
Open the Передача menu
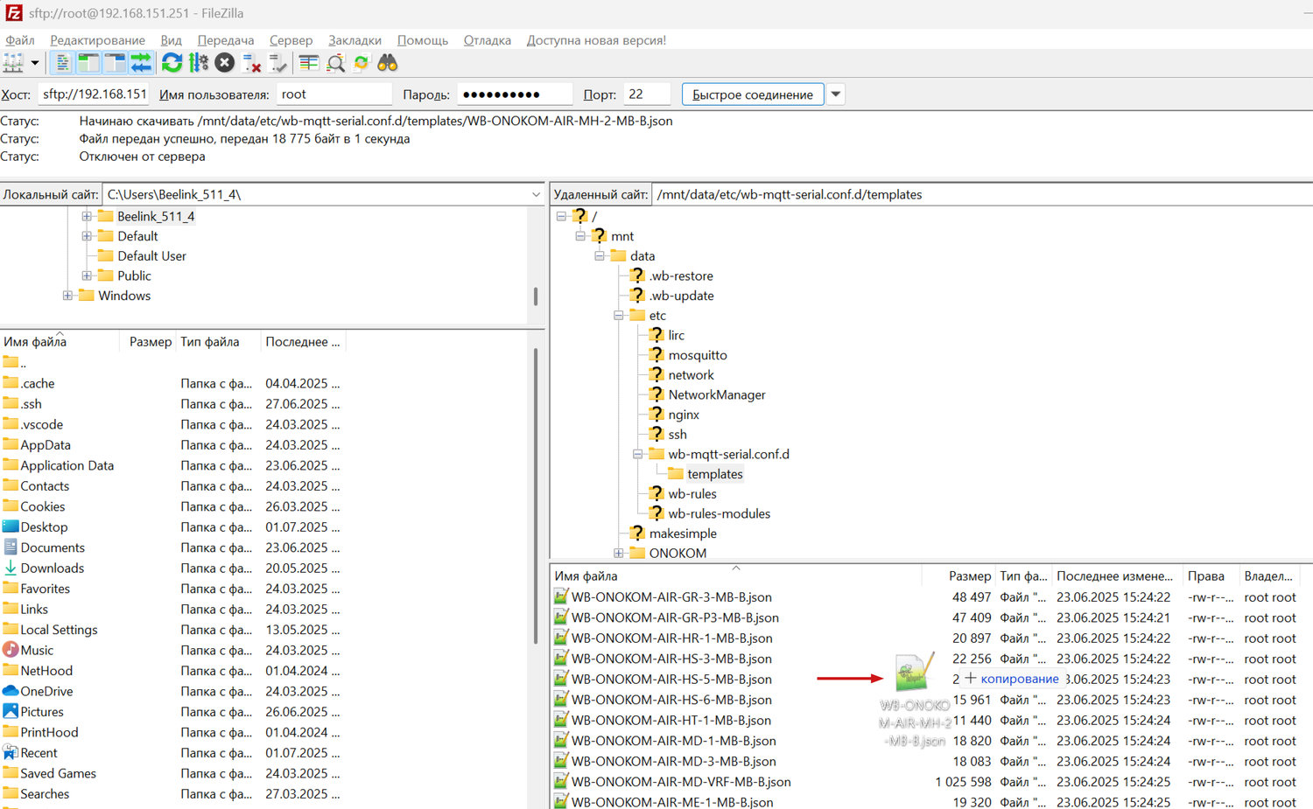coord(226,40)
